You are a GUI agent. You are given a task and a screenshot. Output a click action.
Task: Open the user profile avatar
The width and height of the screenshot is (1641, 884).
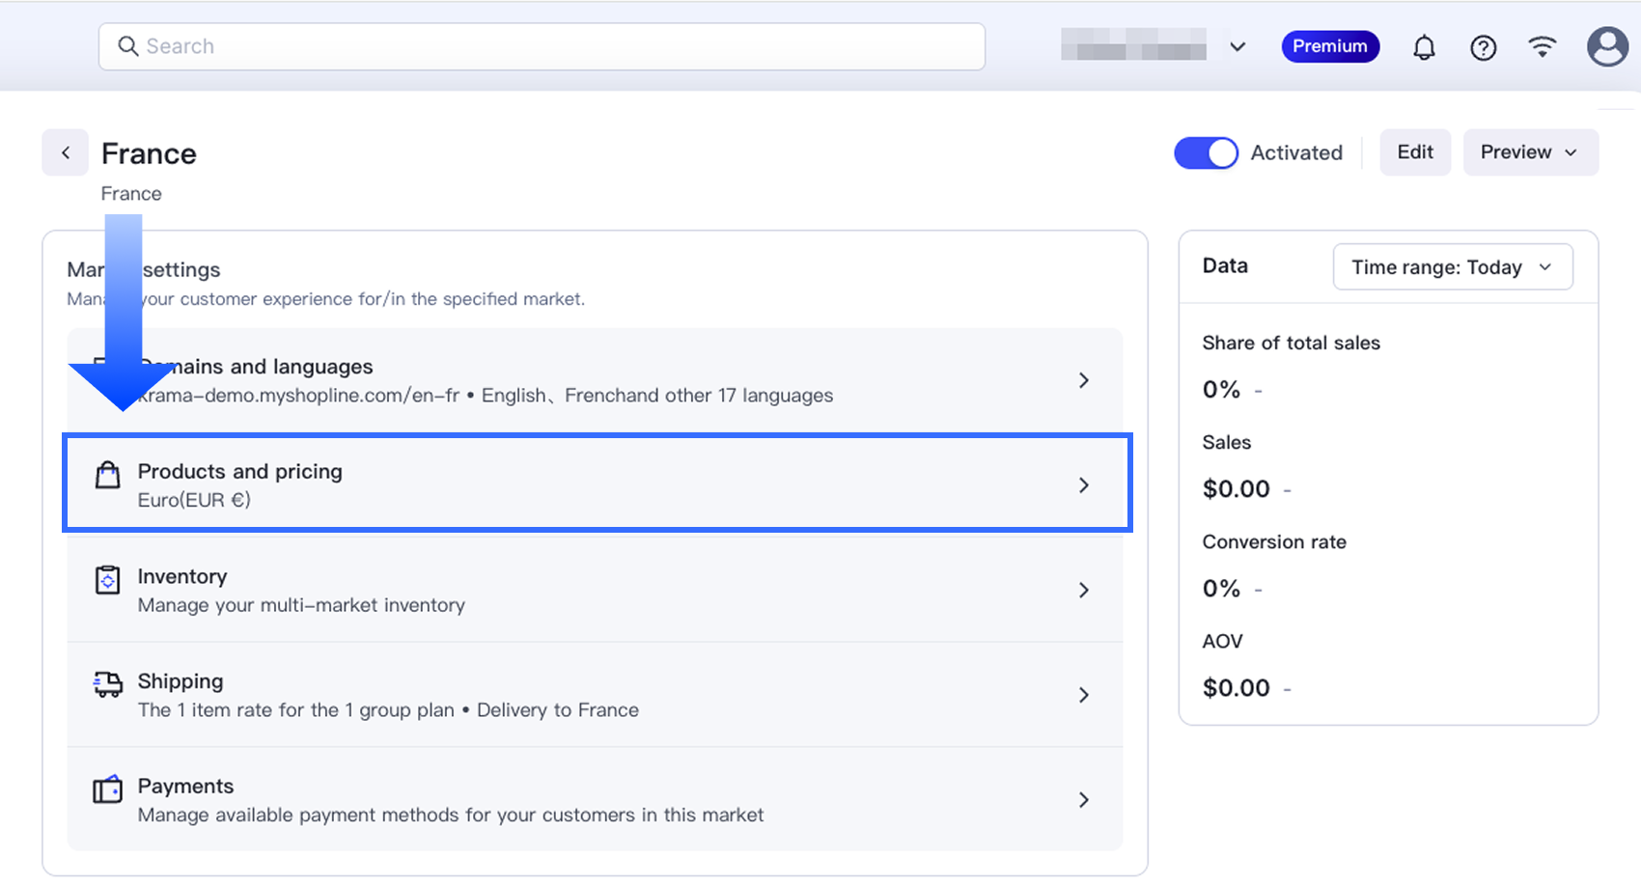pos(1607,46)
